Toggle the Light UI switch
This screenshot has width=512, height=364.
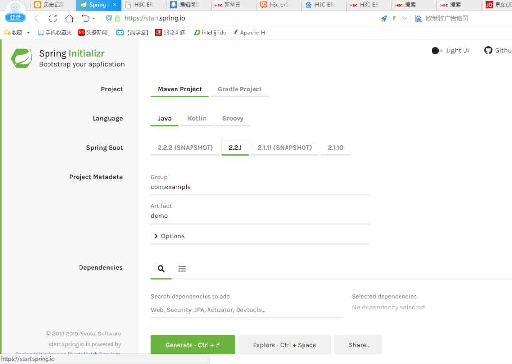[437, 50]
